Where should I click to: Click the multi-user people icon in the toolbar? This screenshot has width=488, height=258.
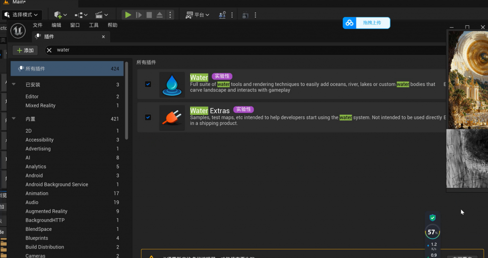(x=222, y=15)
